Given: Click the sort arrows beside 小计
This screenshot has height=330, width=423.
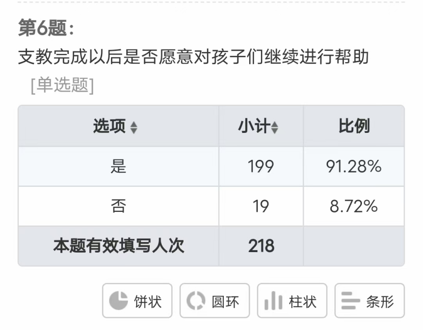Looking at the screenshot, I should point(274,127).
